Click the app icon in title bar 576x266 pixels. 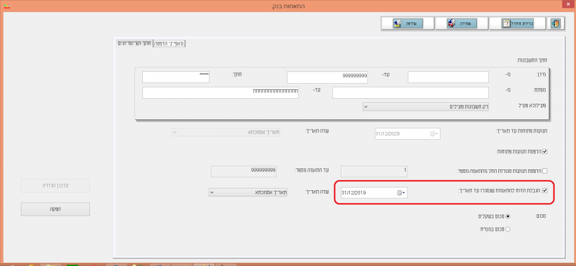[x=7, y=6]
